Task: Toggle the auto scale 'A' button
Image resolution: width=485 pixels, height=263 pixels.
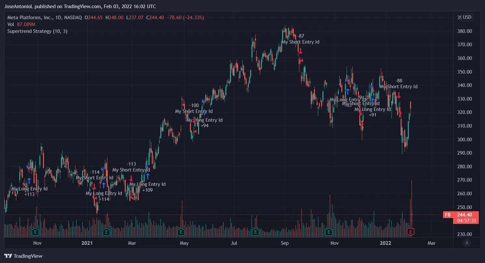Action: [467, 243]
